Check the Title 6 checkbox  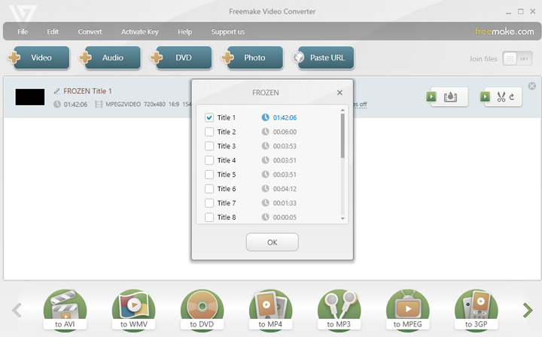pos(209,189)
